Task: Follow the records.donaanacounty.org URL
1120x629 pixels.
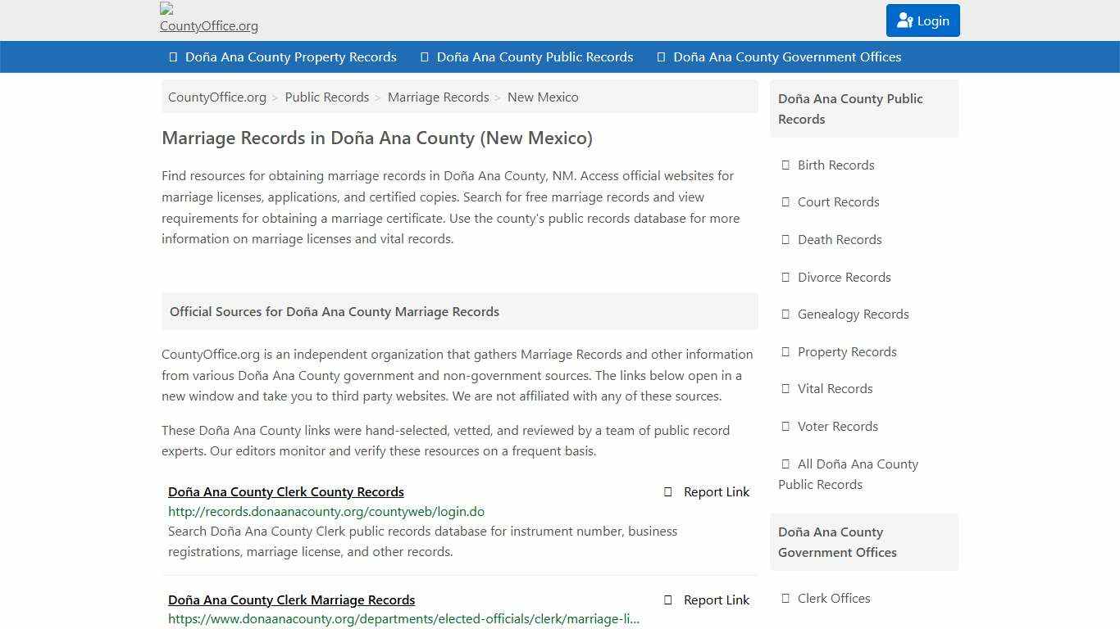Action: [x=326, y=511]
